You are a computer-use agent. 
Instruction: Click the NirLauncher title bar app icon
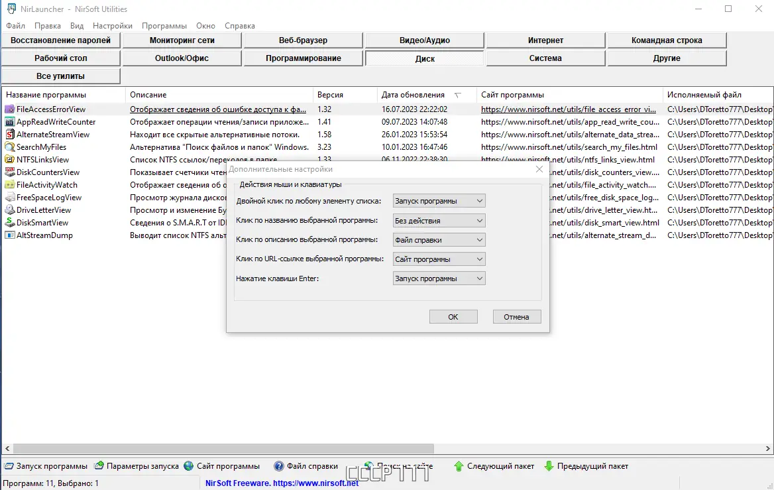pos(11,9)
